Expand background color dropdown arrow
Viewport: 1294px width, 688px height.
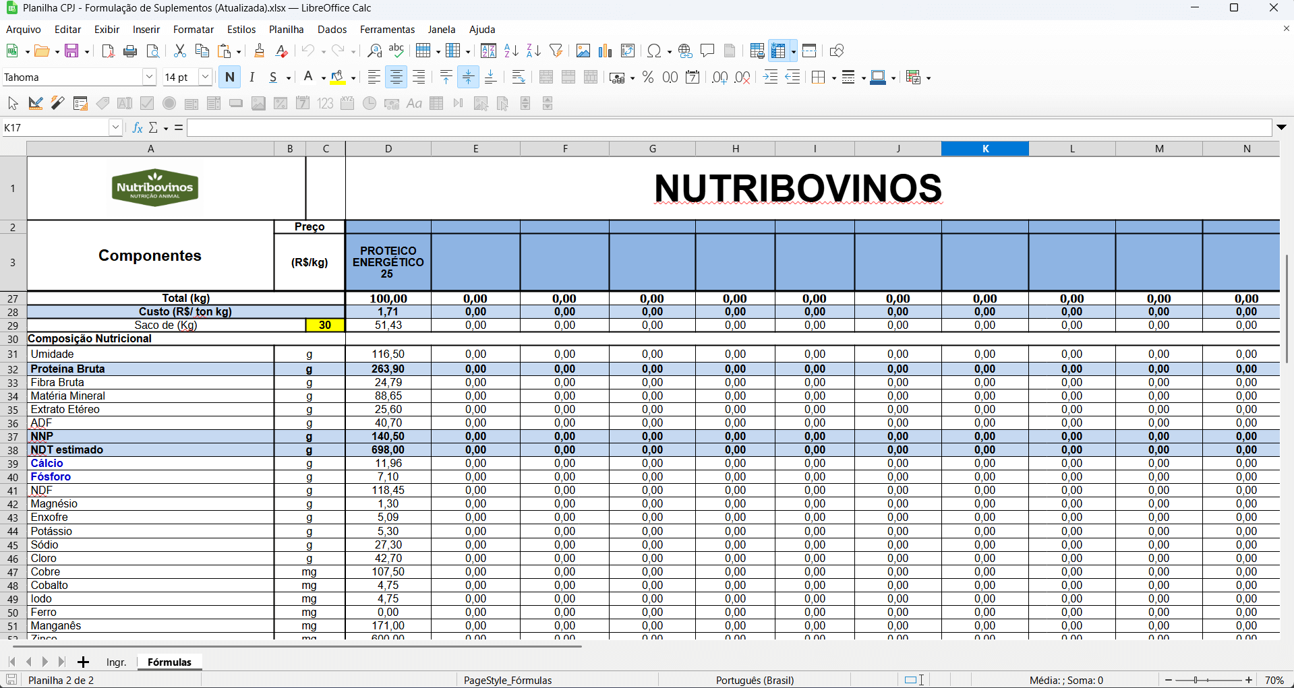[353, 78]
